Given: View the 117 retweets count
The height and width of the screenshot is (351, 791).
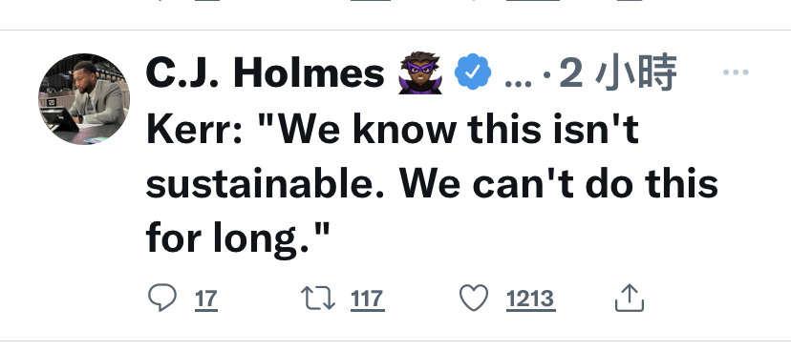Looking at the screenshot, I should click(367, 299).
